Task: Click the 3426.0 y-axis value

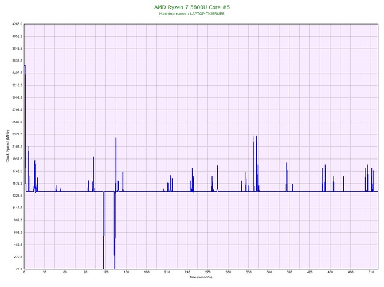Action: pyautogui.click(x=17, y=73)
